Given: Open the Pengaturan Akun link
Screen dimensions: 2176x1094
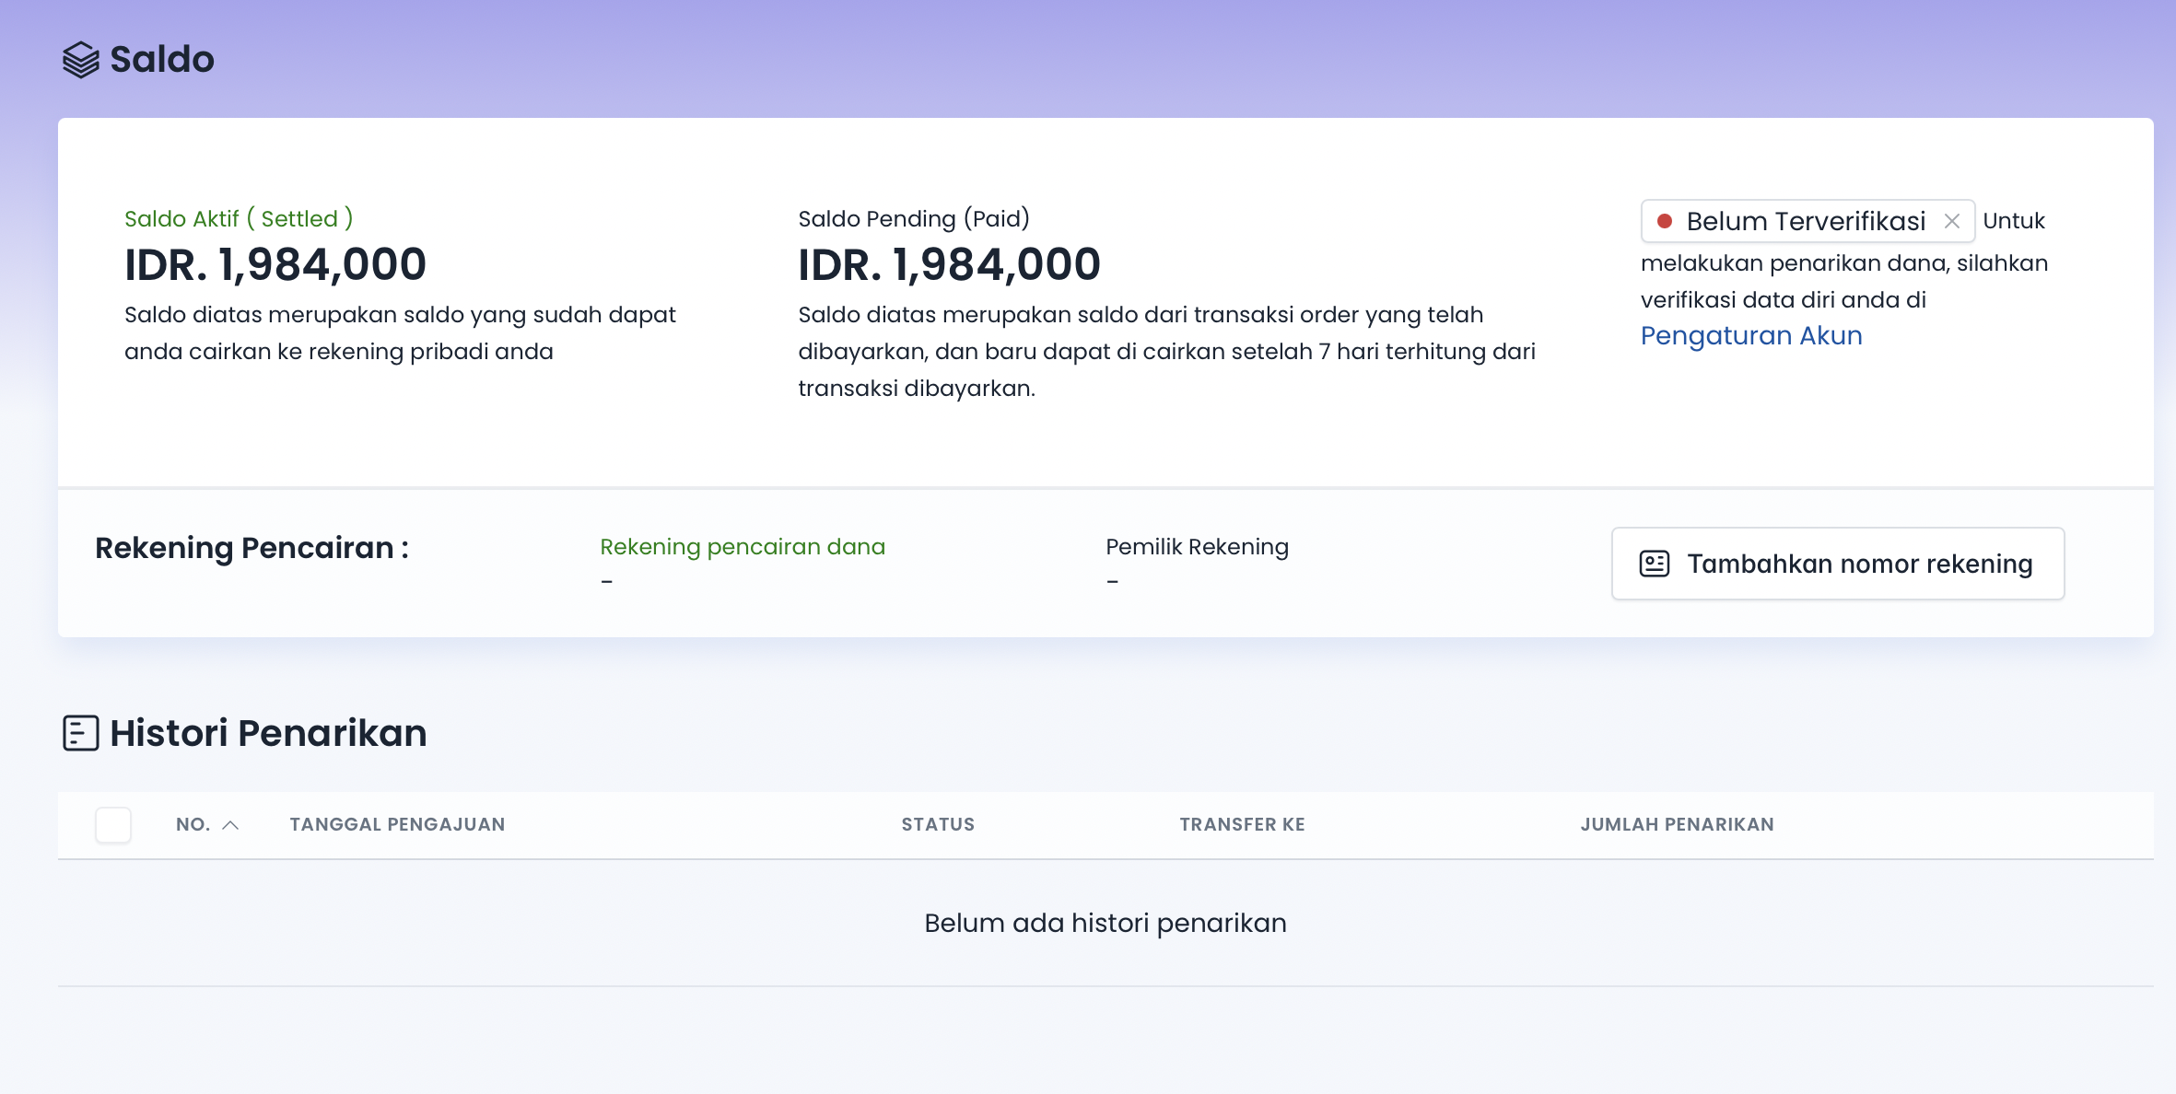Looking at the screenshot, I should pyautogui.click(x=1750, y=336).
